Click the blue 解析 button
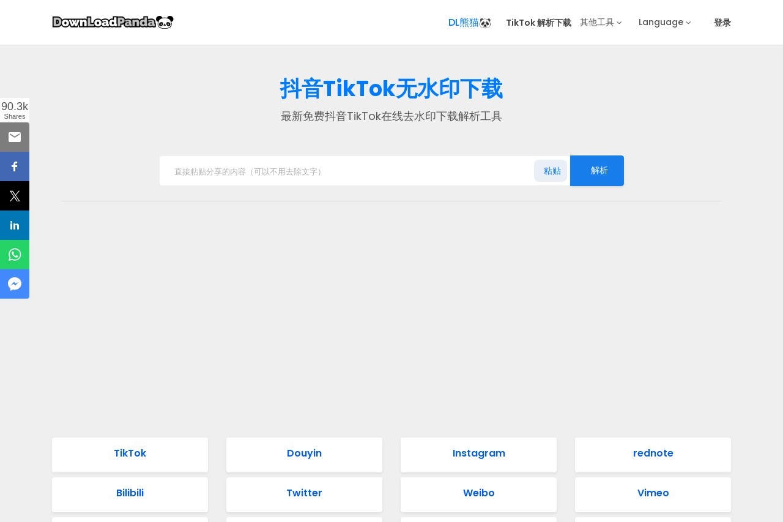Viewport: 783px width, 522px height. pos(596,171)
